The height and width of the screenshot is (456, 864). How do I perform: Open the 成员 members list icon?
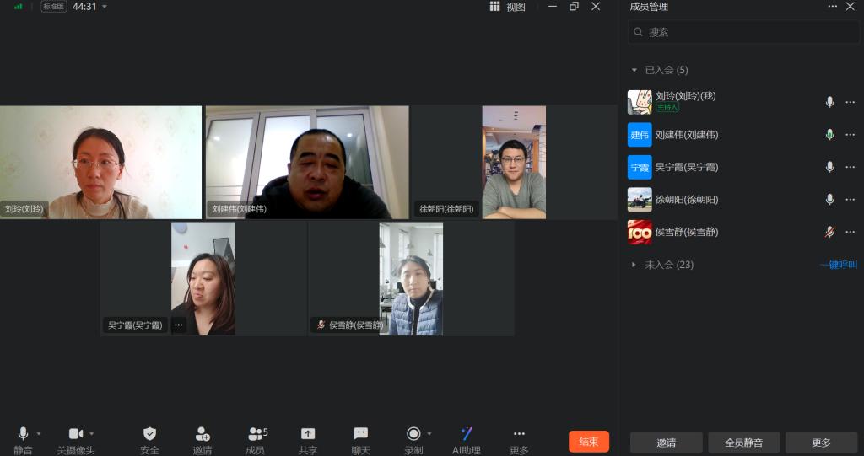pos(256,434)
